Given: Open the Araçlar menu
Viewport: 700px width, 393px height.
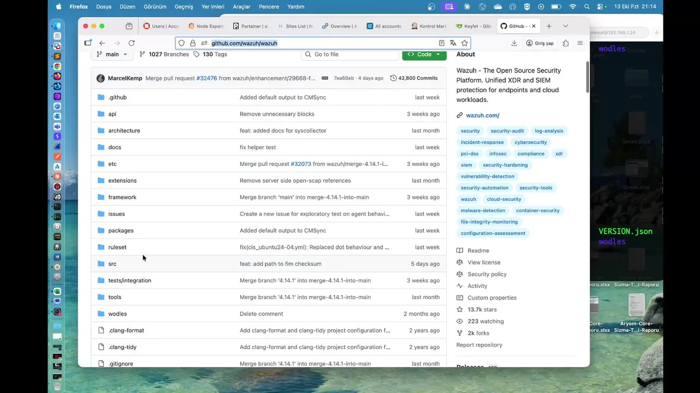Looking at the screenshot, I should (x=241, y=7).
